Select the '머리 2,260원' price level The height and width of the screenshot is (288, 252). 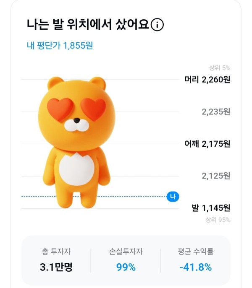[207, 80]
